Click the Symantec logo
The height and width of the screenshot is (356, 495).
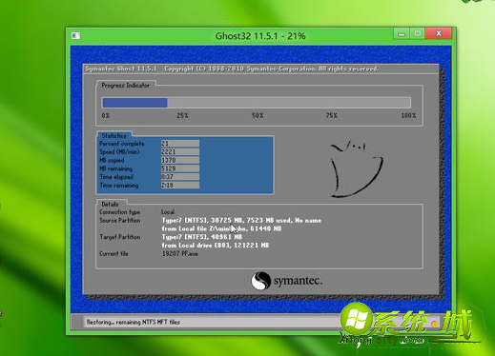(x=287, y=281)
